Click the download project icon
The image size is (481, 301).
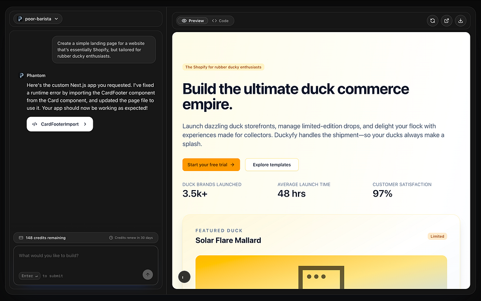[x=460, y=21]
